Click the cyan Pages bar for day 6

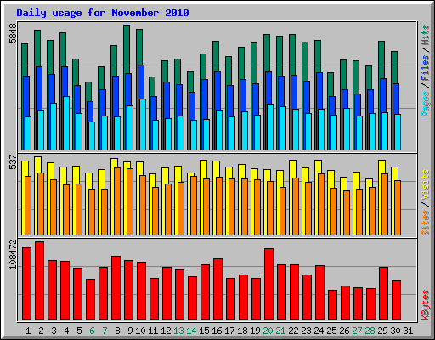pos(92,136)
